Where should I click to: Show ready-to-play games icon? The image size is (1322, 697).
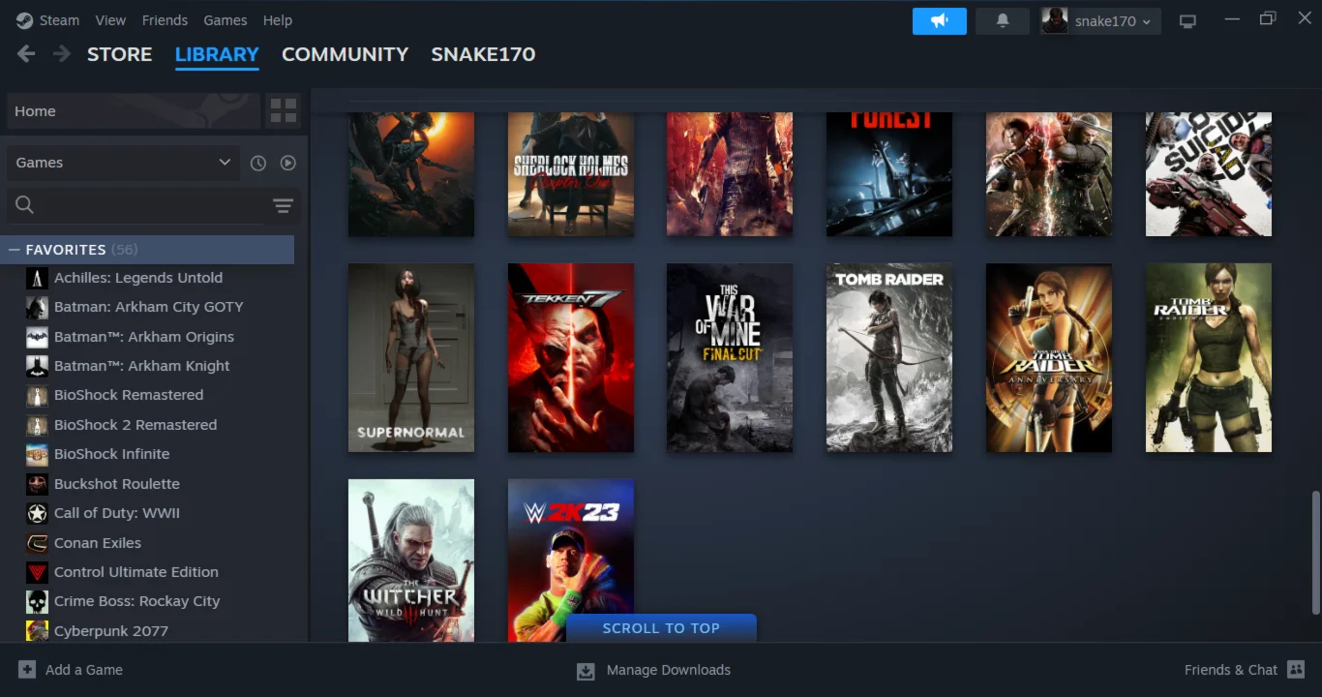pos(287,163)
